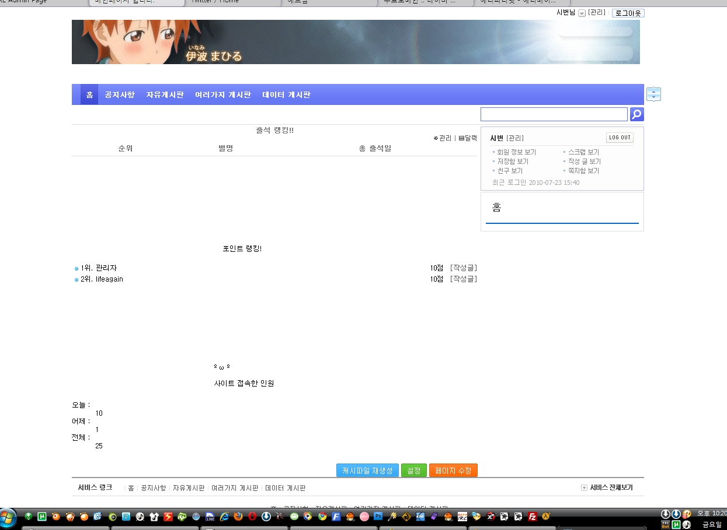Open the dropdown next to 시번님
The width and height of the screenshot is (727, 530).
(x=581, y=13)
